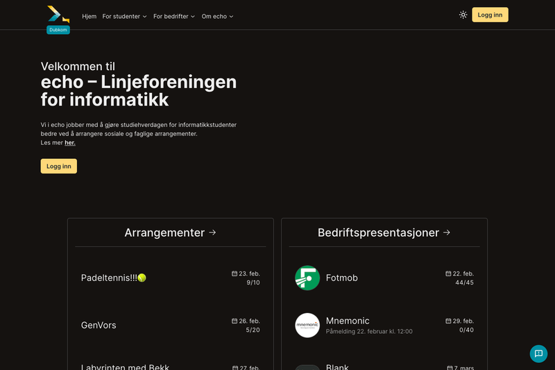Open the Fotmob presentation entry
This screenshot has height=370, width=555.
[384, 278]
